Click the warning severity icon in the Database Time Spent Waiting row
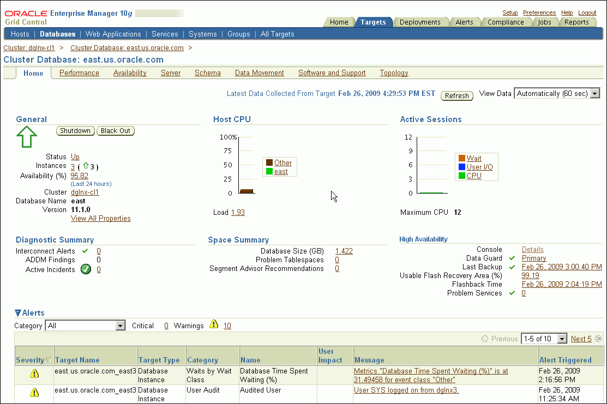 coord(34,373)
